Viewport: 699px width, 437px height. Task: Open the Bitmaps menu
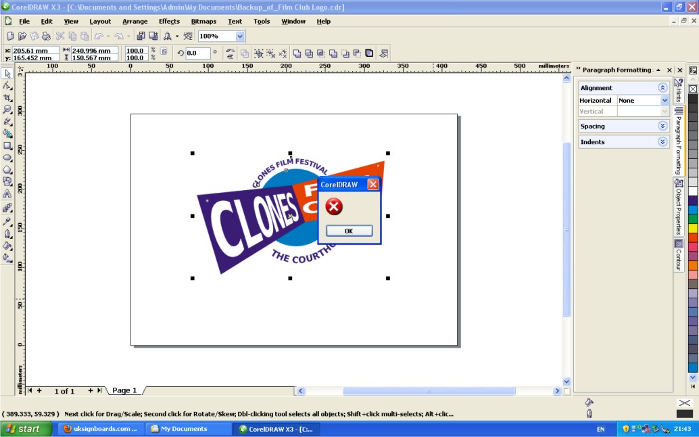[x=203, y=22]
